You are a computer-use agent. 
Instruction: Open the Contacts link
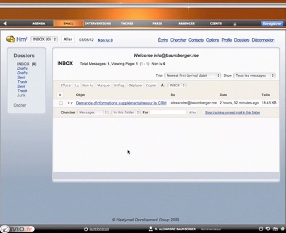coord(196,40)
